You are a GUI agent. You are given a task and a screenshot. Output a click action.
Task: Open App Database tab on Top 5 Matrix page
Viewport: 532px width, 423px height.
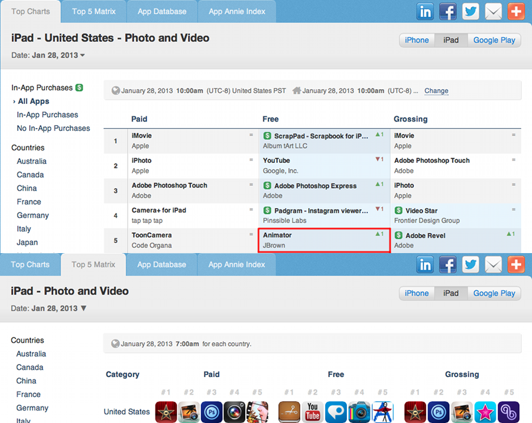pyautogui.click(x=161, y=264)
